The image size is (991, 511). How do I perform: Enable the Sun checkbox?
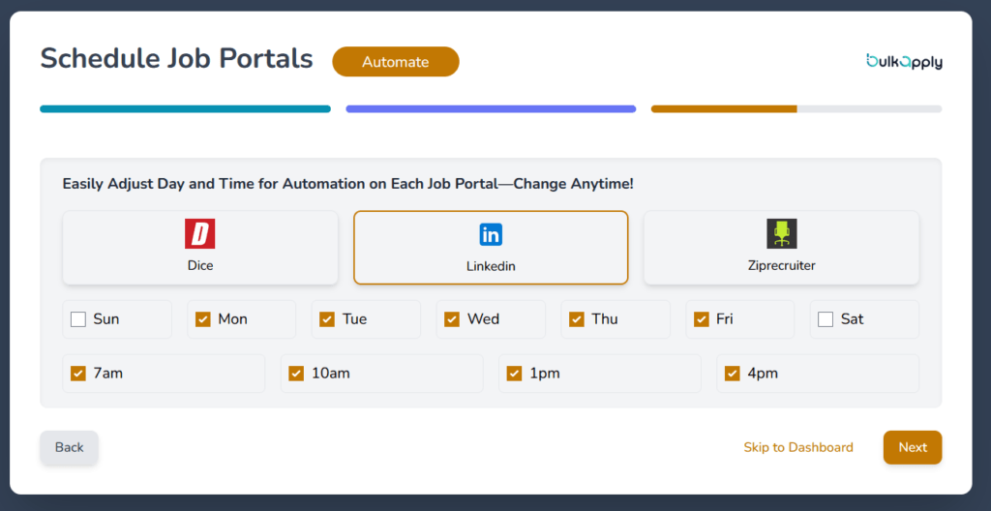click(x=78, y=319)
